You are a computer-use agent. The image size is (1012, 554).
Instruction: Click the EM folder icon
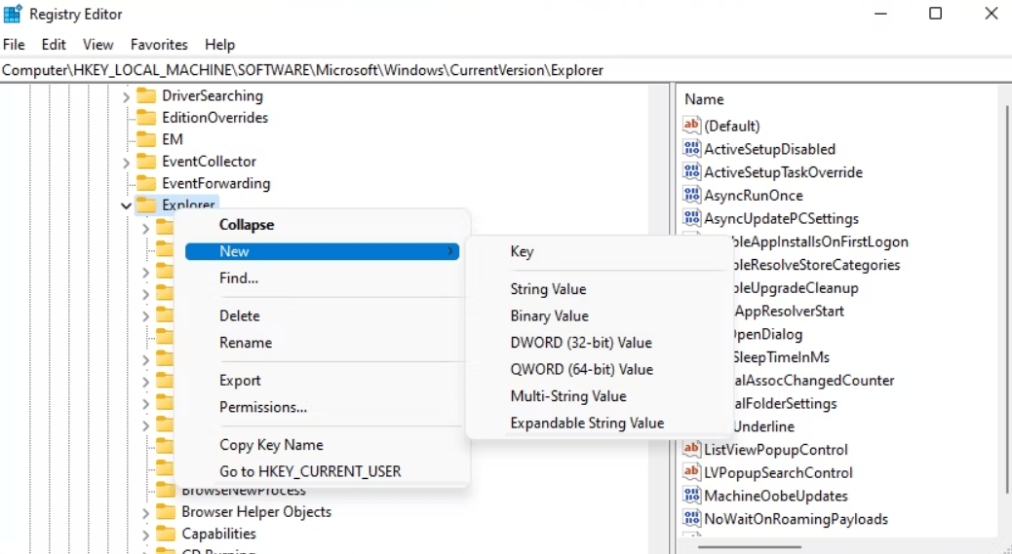point(146,139)
